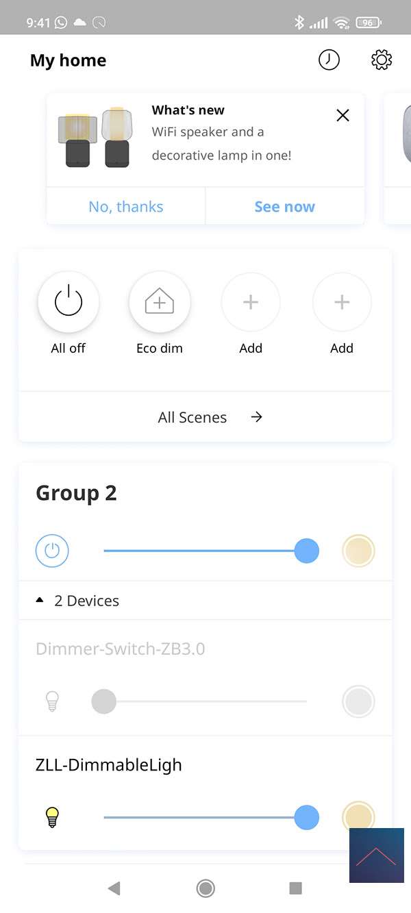
Task: Open the ZLL-DimmableLigh device name
Action: pyautogui.click(x=109, y=764)
